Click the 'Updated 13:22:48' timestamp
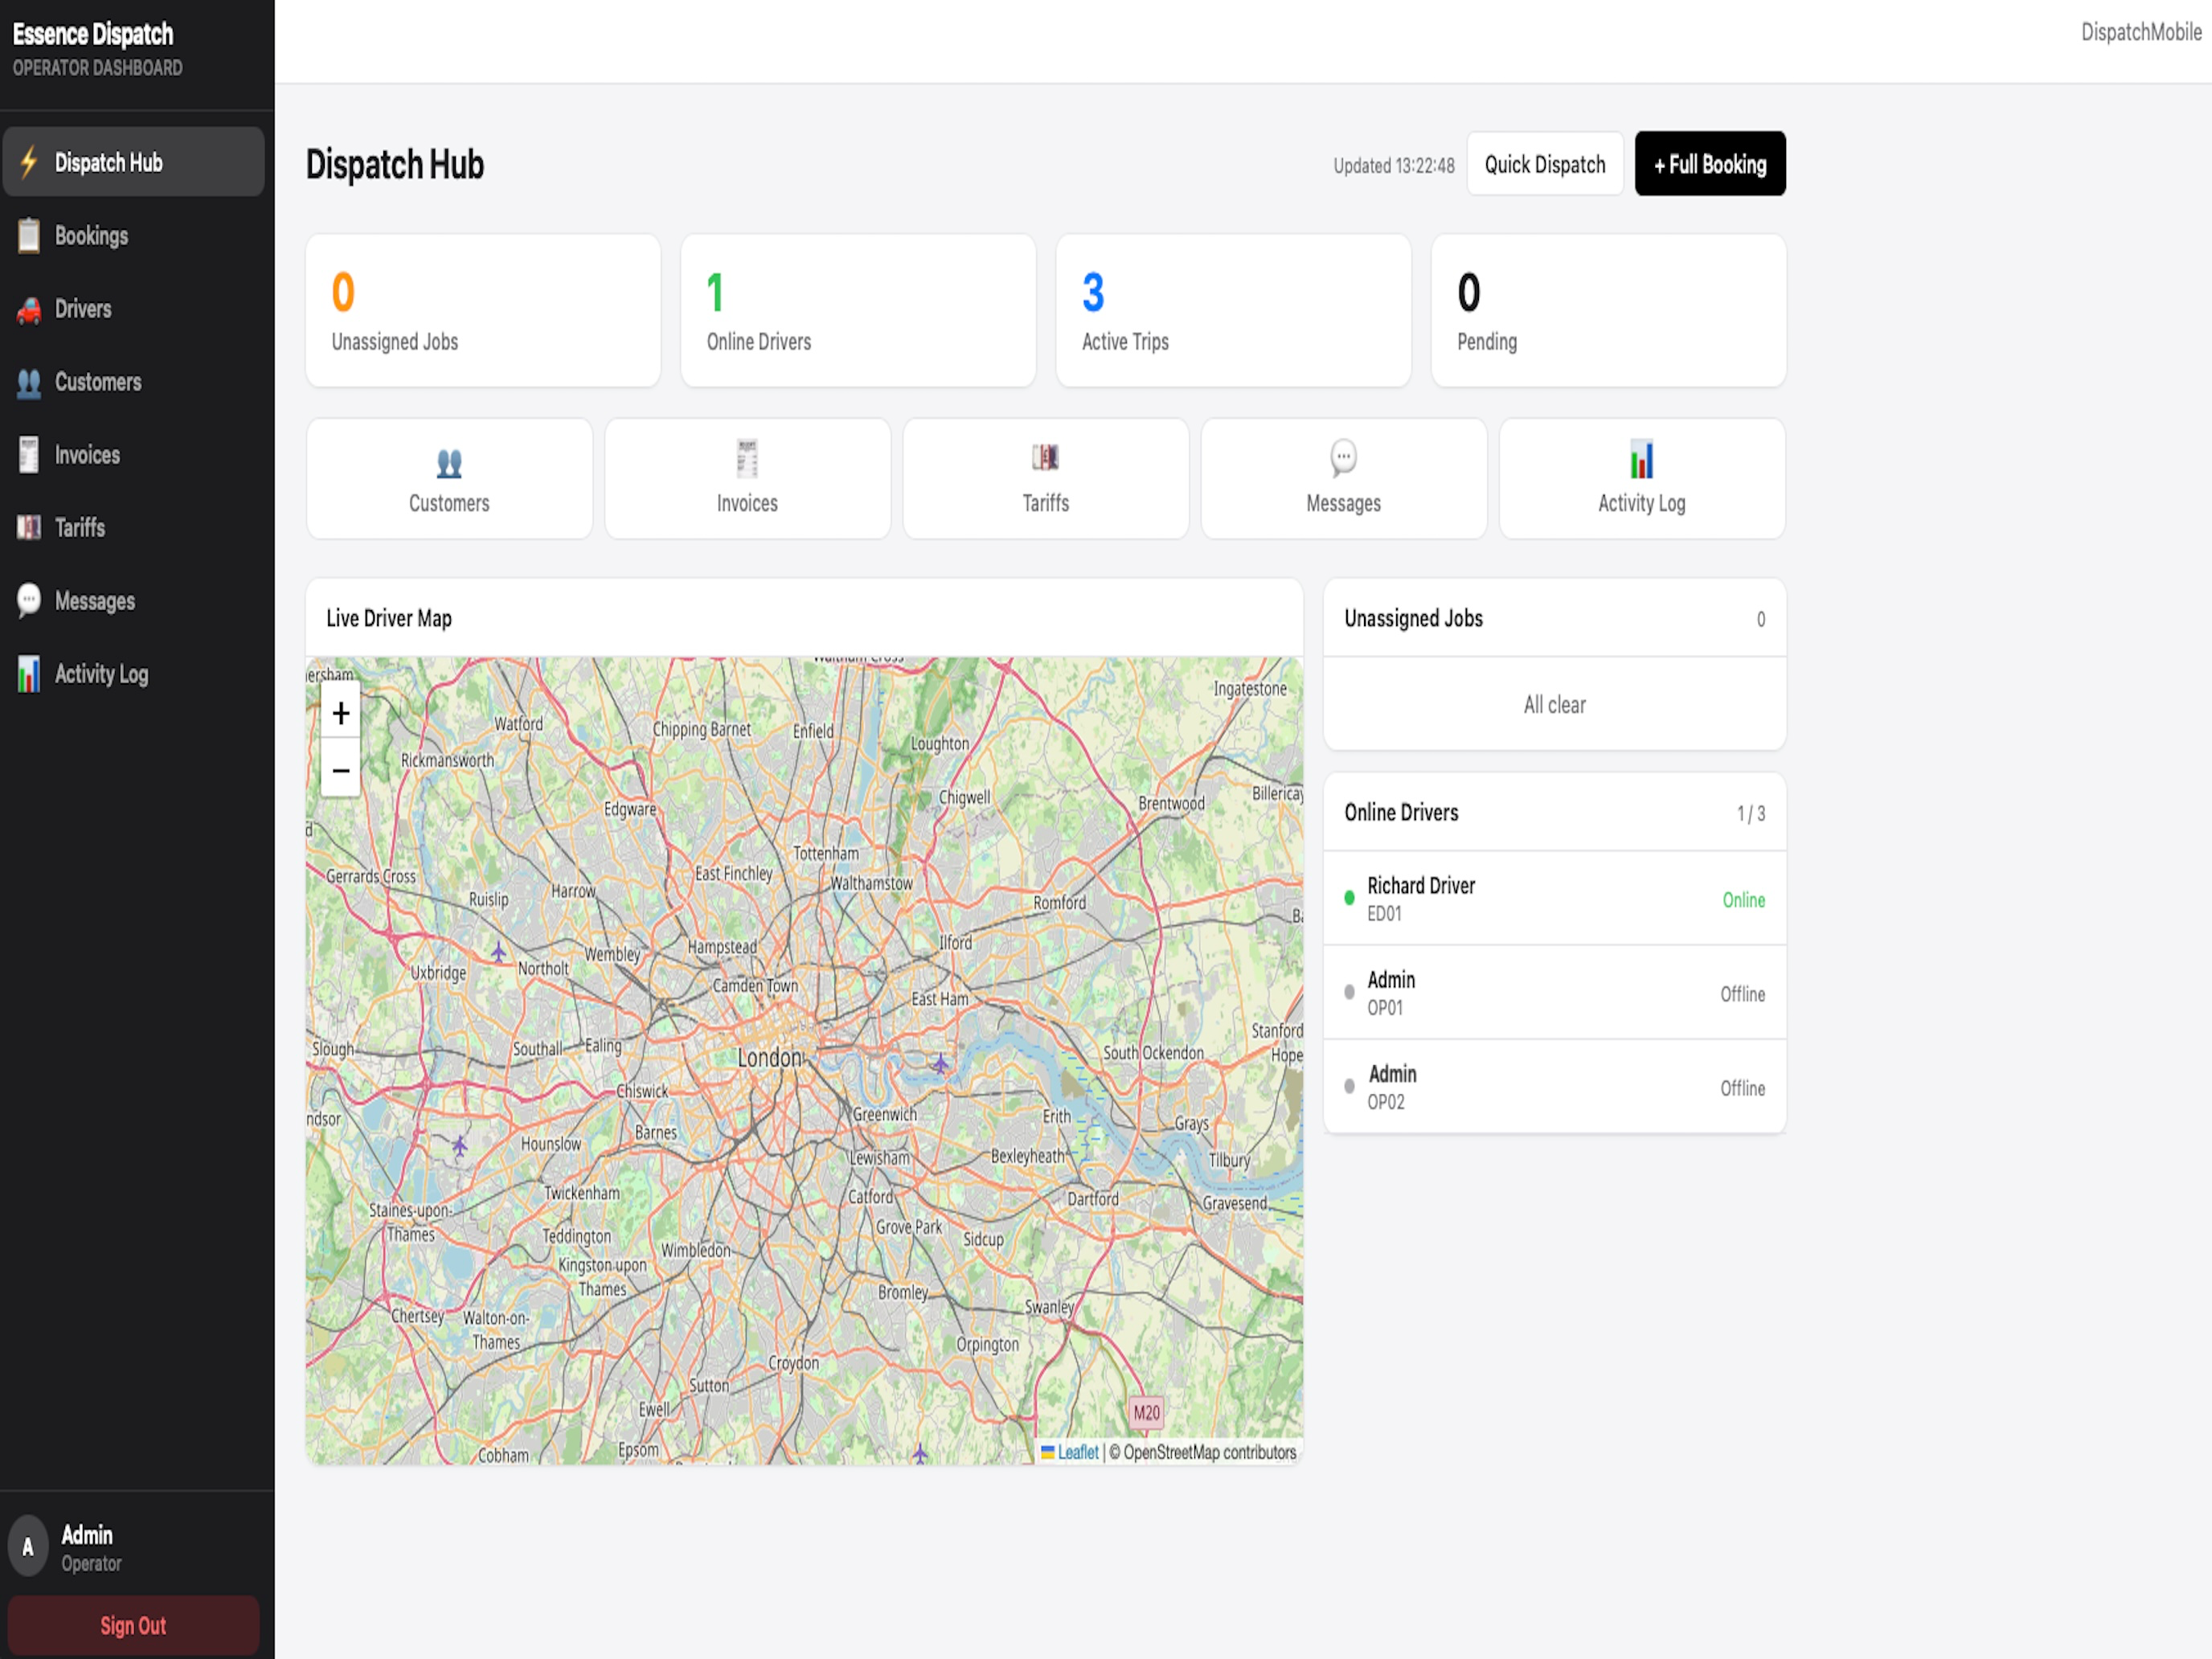 click(1393, 166)
